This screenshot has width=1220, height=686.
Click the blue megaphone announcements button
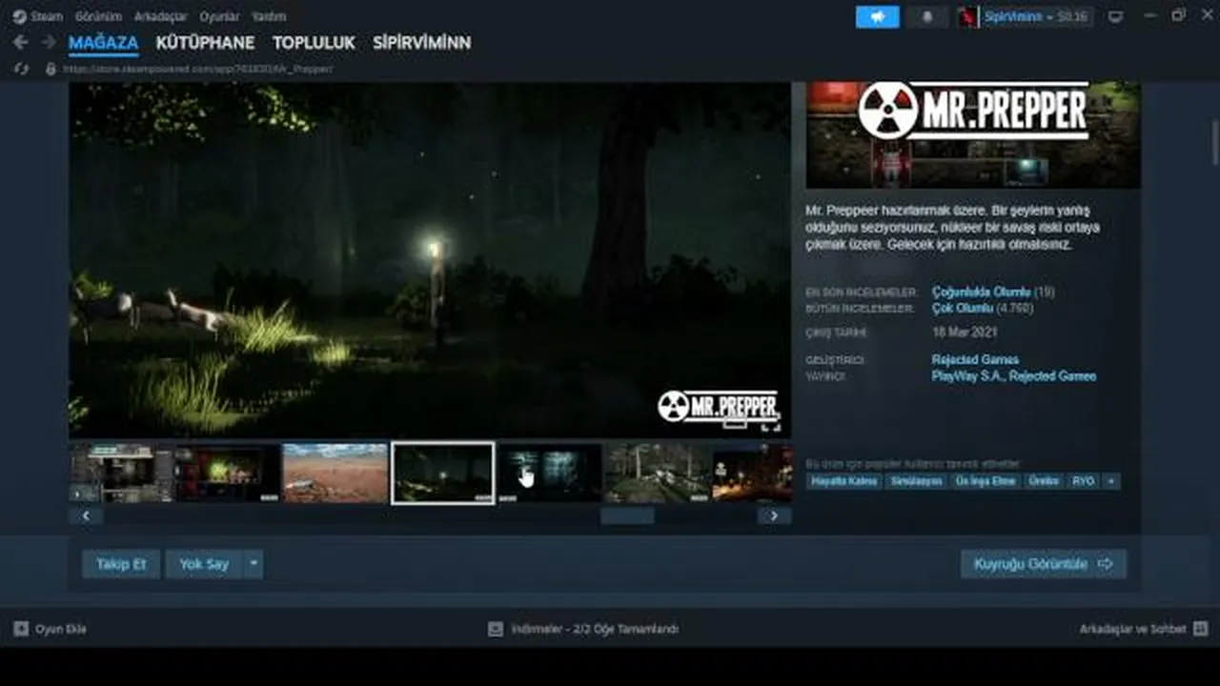[877, 17]
